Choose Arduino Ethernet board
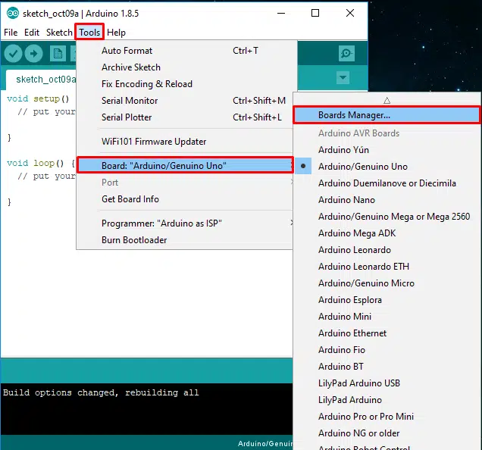 coord(387,333)
